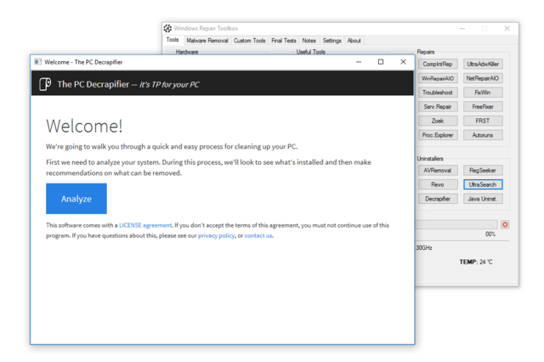544x362 pixels.
Task: Click the blue Analyze button
Action: click(76, 198)
